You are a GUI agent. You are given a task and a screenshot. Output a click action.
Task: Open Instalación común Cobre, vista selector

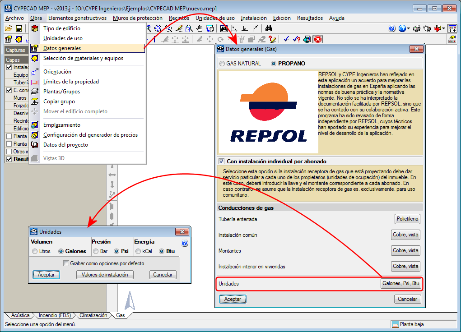tap(405, 235)
